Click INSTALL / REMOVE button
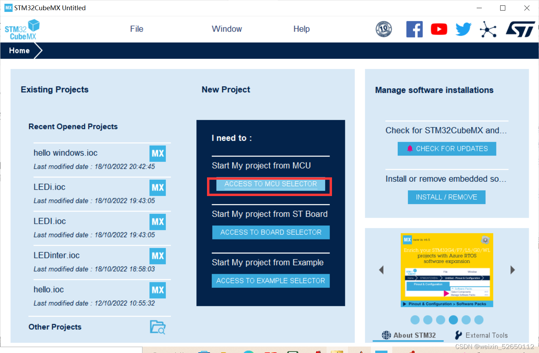The width and height of the screenshot is (539, 353). point(447,197)
